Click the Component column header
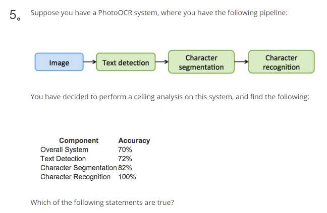Screen dimensions: 327x213 tap(79, 140)
